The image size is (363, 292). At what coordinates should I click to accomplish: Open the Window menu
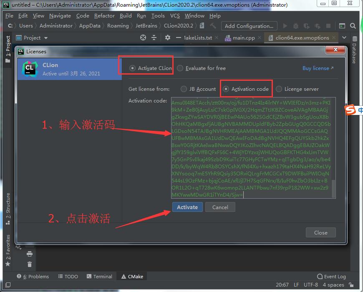[x=194, y=16]
